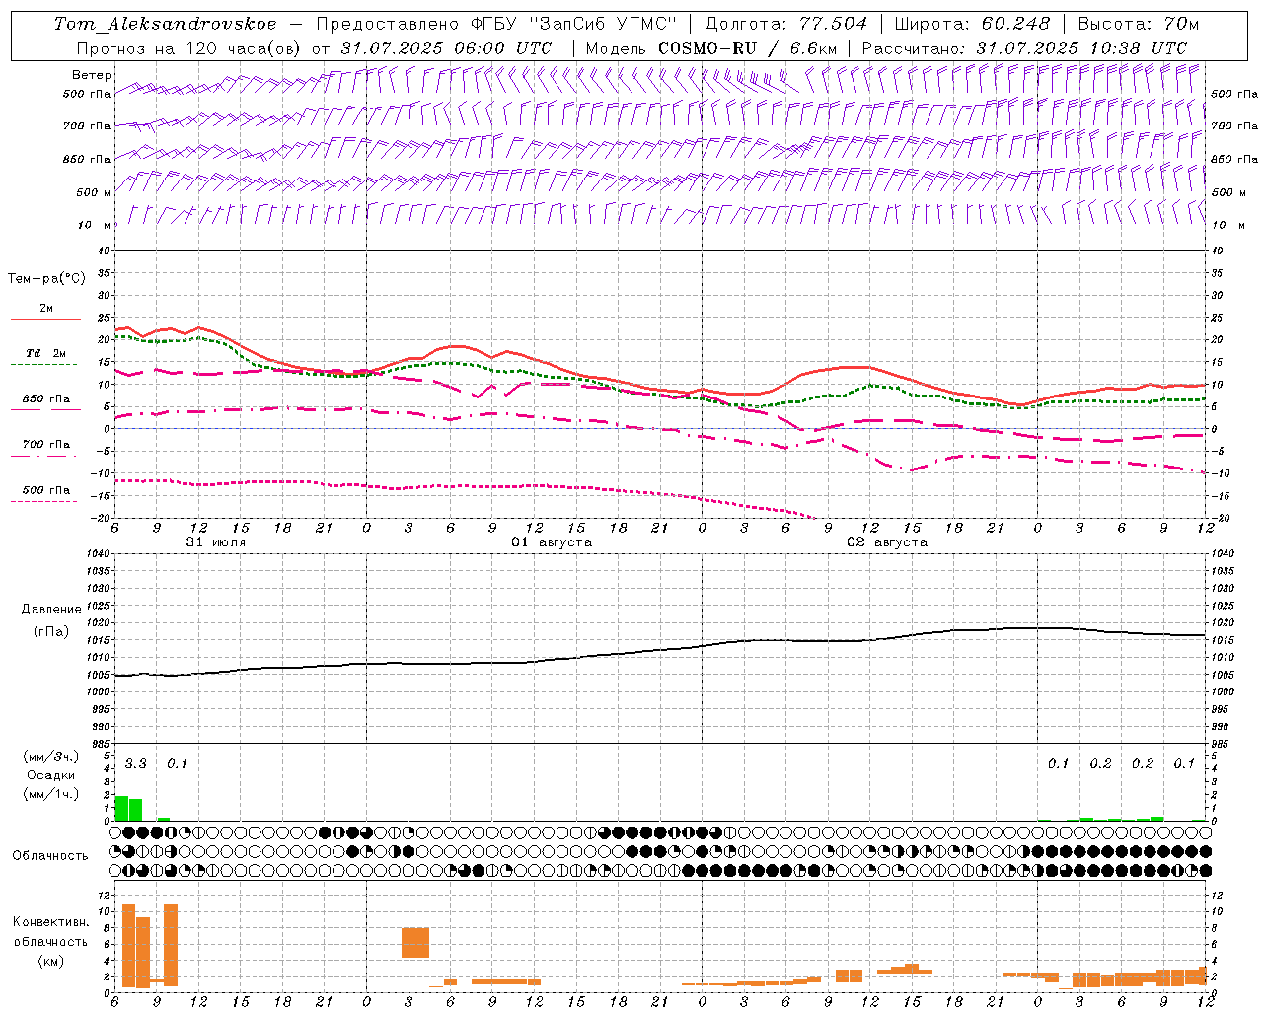Click the Прогноз на 120 часа(ов) text
Screen dimensions: 1263x1010
pyautogui.click(x=190, y=48)
